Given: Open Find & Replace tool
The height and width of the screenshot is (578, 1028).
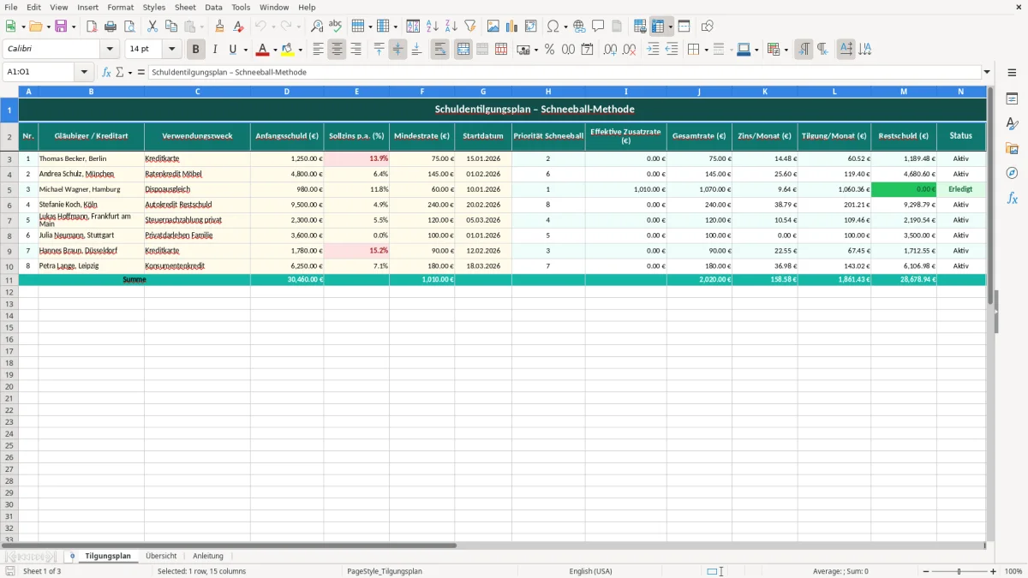Looking at the screenshot, I should tap(317, 27).
